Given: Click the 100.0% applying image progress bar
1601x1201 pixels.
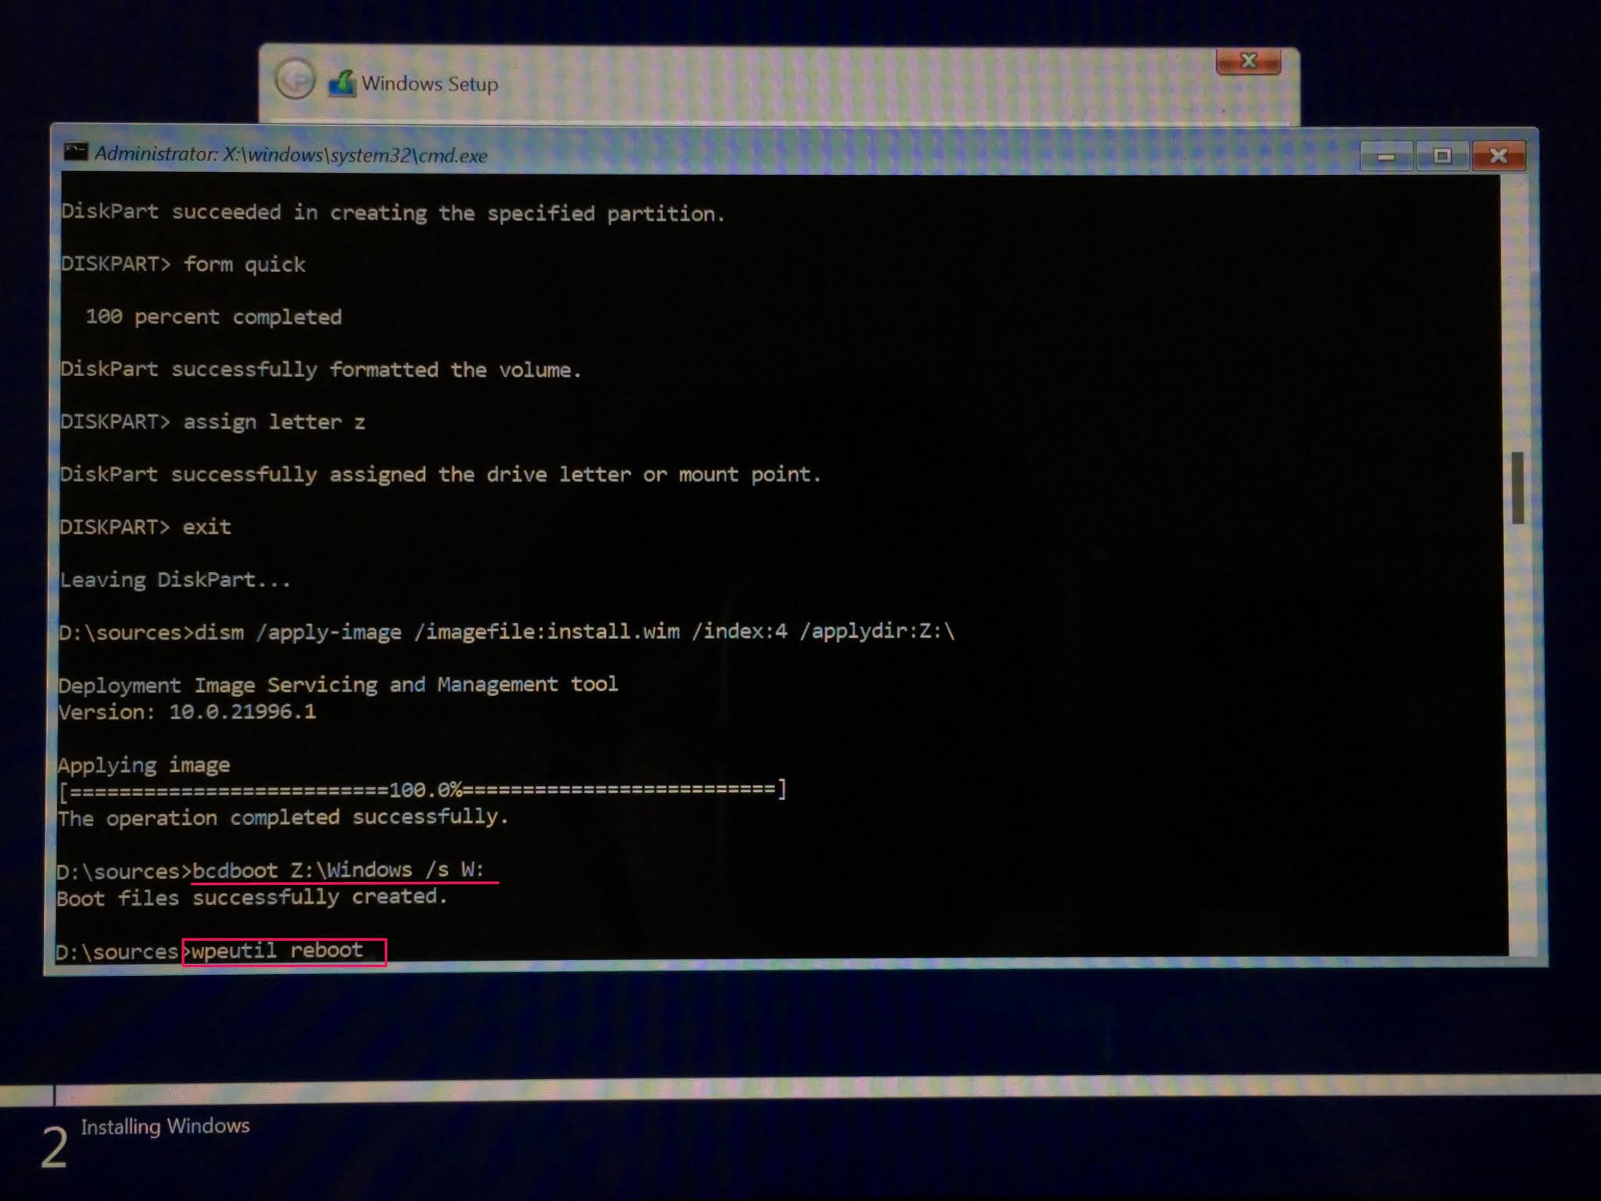Looking at the screenshot, I should pos(422,790).
